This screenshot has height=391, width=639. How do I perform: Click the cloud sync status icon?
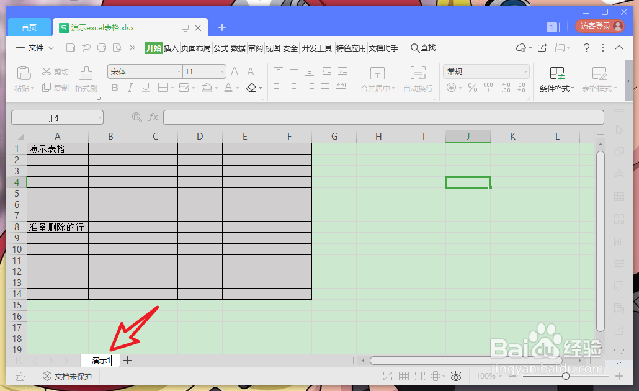tap(521, 48)
